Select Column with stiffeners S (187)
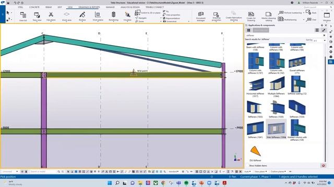The image size is (334, 187). [255, 63]
